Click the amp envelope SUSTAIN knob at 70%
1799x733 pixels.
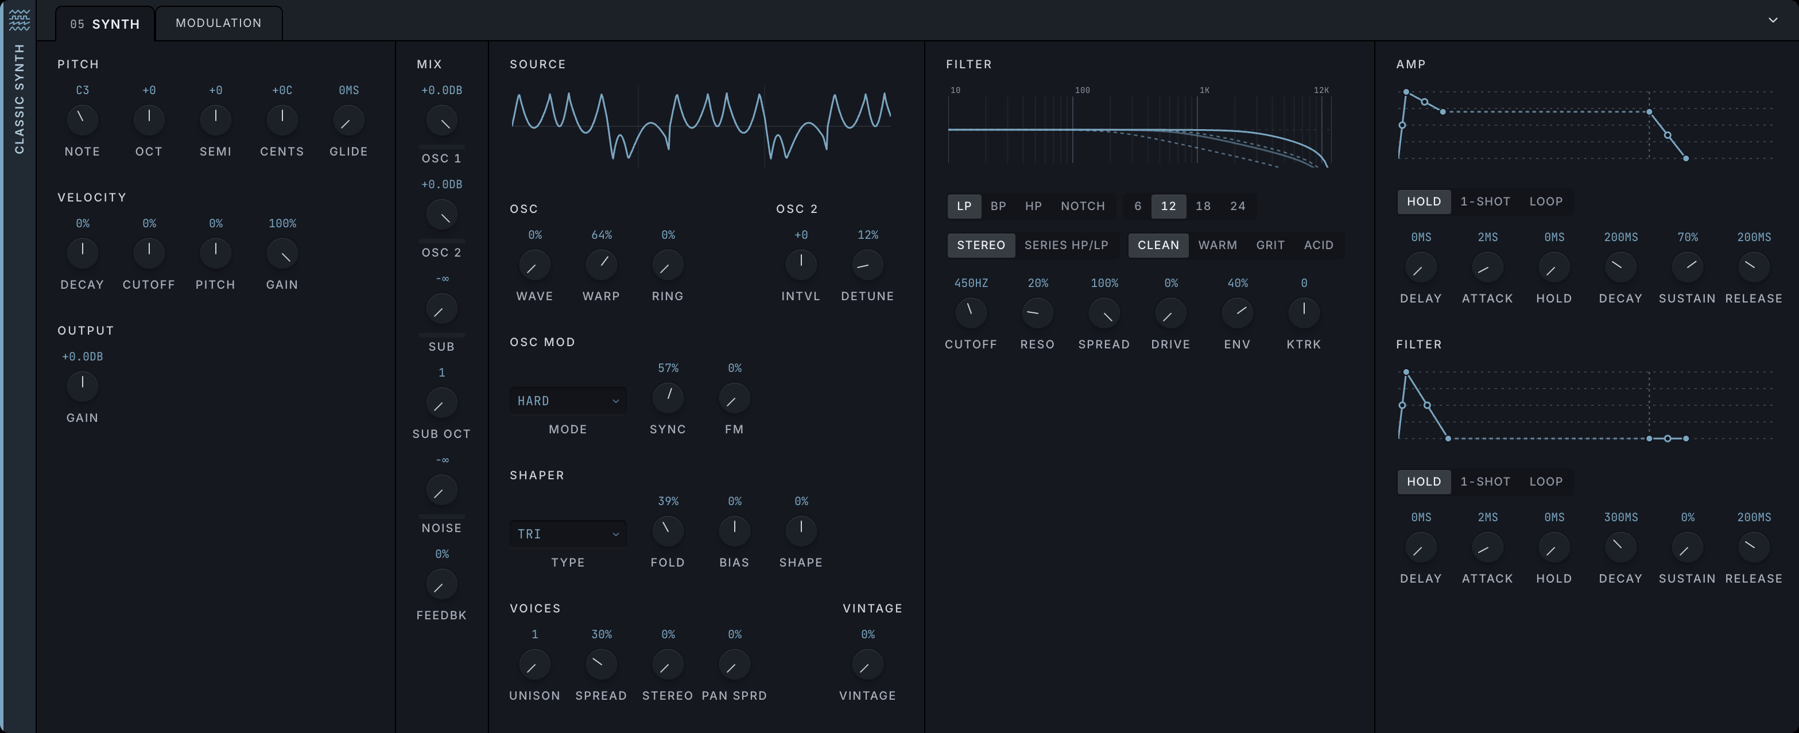click(x=1687, y=267)
